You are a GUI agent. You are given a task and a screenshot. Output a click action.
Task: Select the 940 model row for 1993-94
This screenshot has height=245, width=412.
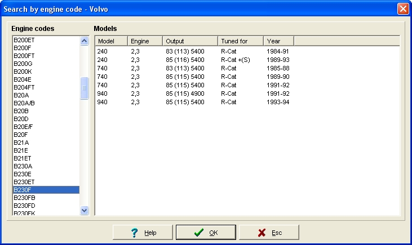(194, 102)
